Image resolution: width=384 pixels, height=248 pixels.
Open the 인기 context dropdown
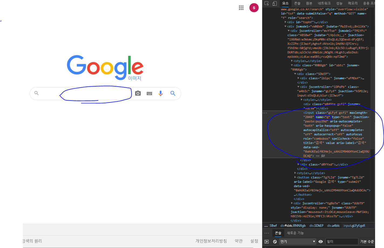click(x=297, y=242)
